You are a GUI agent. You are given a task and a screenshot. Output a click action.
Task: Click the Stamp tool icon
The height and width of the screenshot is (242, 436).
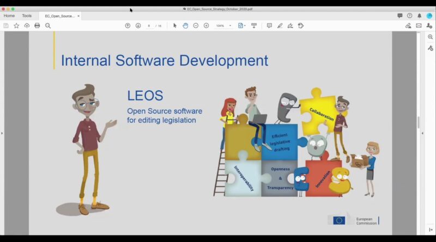(x=301, y=26)
